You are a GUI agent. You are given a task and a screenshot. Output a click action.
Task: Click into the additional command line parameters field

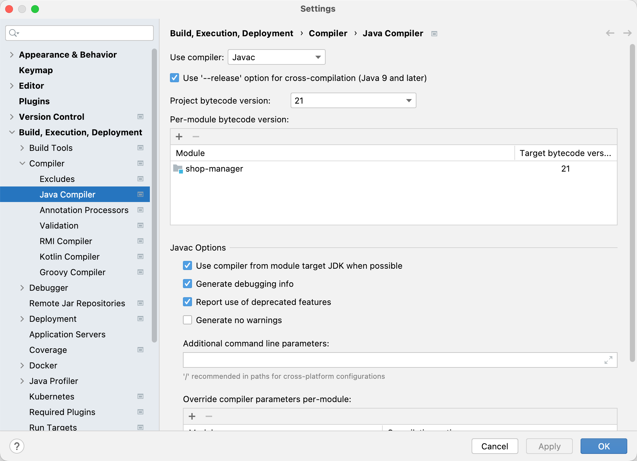389,360
